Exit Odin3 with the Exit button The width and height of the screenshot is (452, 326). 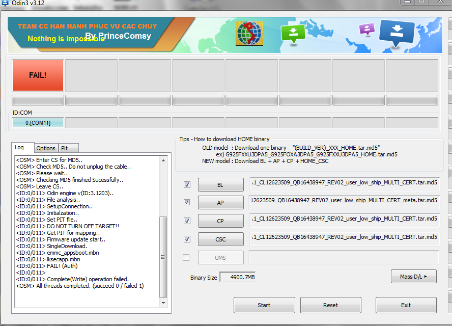point(406,305)
